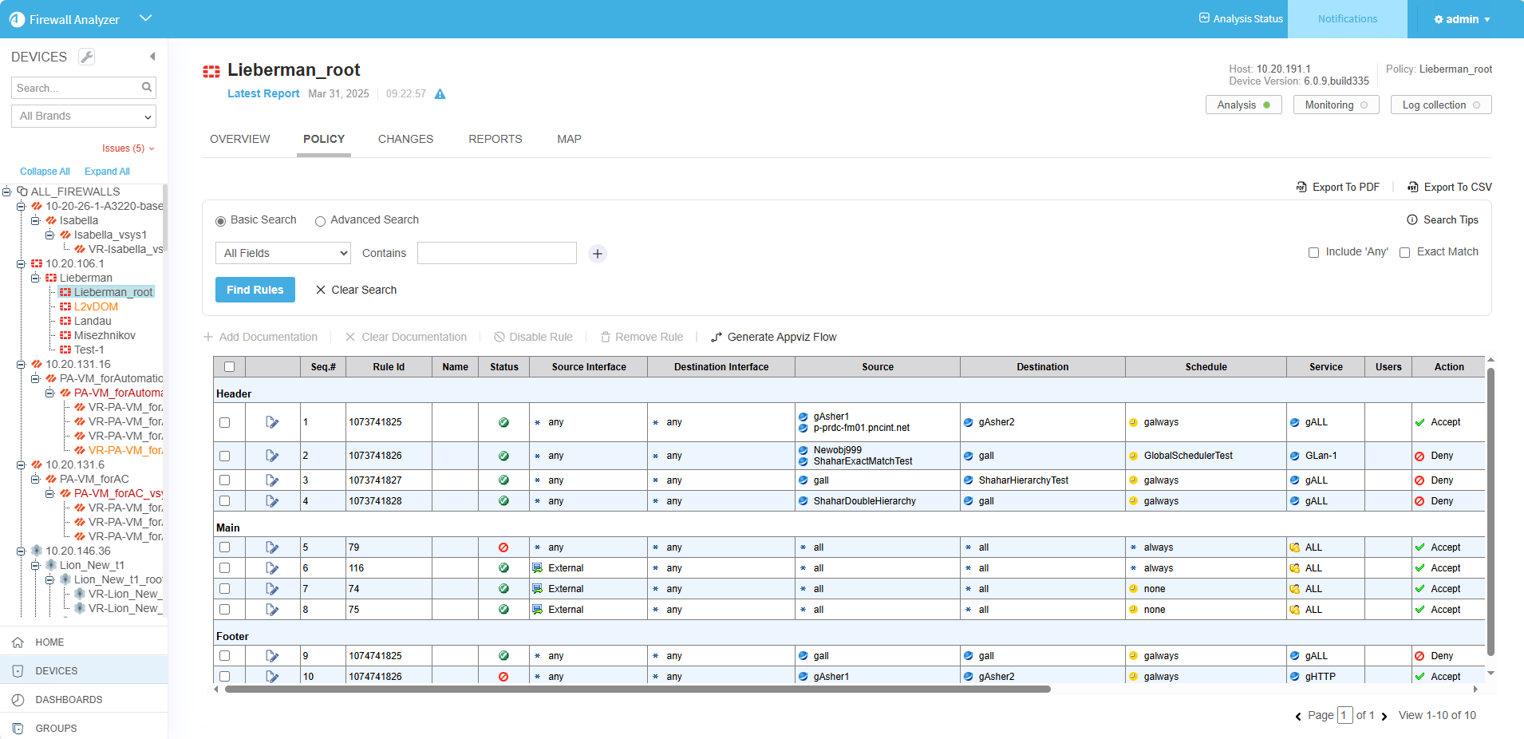The width and height of the screenshot is (1524, 739).
Task: Click the wrench icon beside DEVICES
Action: click(87, 57)
